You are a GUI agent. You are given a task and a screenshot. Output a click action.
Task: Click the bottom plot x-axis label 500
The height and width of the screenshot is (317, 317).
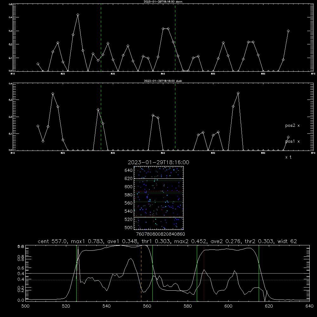(25, 306)
